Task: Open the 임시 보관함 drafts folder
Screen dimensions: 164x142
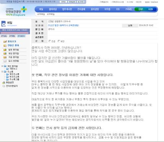Action: (x=14, y=61)
